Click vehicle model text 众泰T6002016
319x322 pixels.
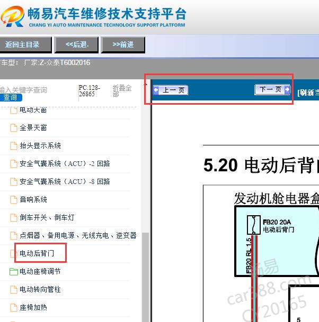68,62
